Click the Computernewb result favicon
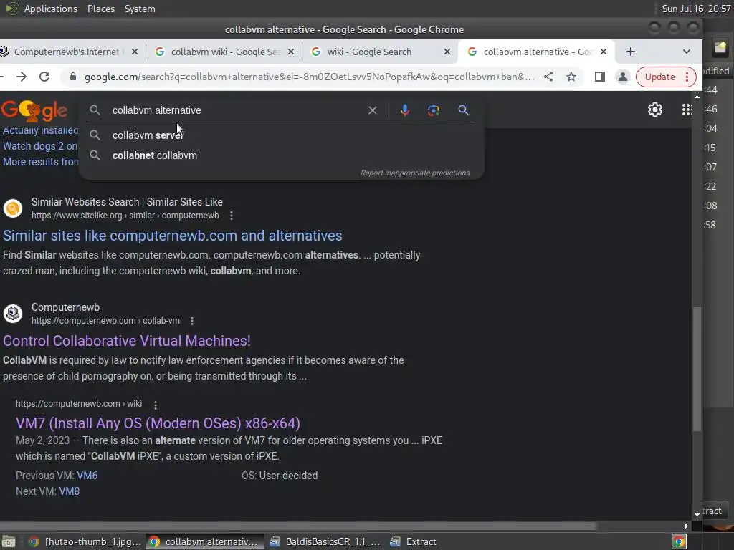734x550 pixels. click(13, 314)
